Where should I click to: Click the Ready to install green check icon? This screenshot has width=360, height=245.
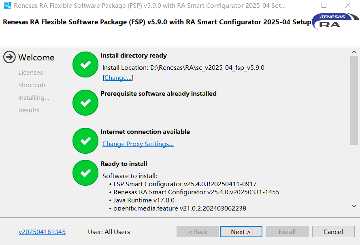(x=85, y=173)
